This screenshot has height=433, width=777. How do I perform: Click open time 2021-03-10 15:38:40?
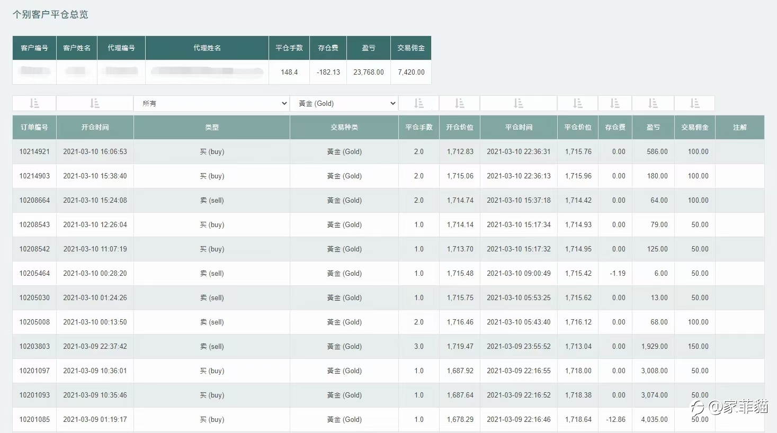point(95,176)
